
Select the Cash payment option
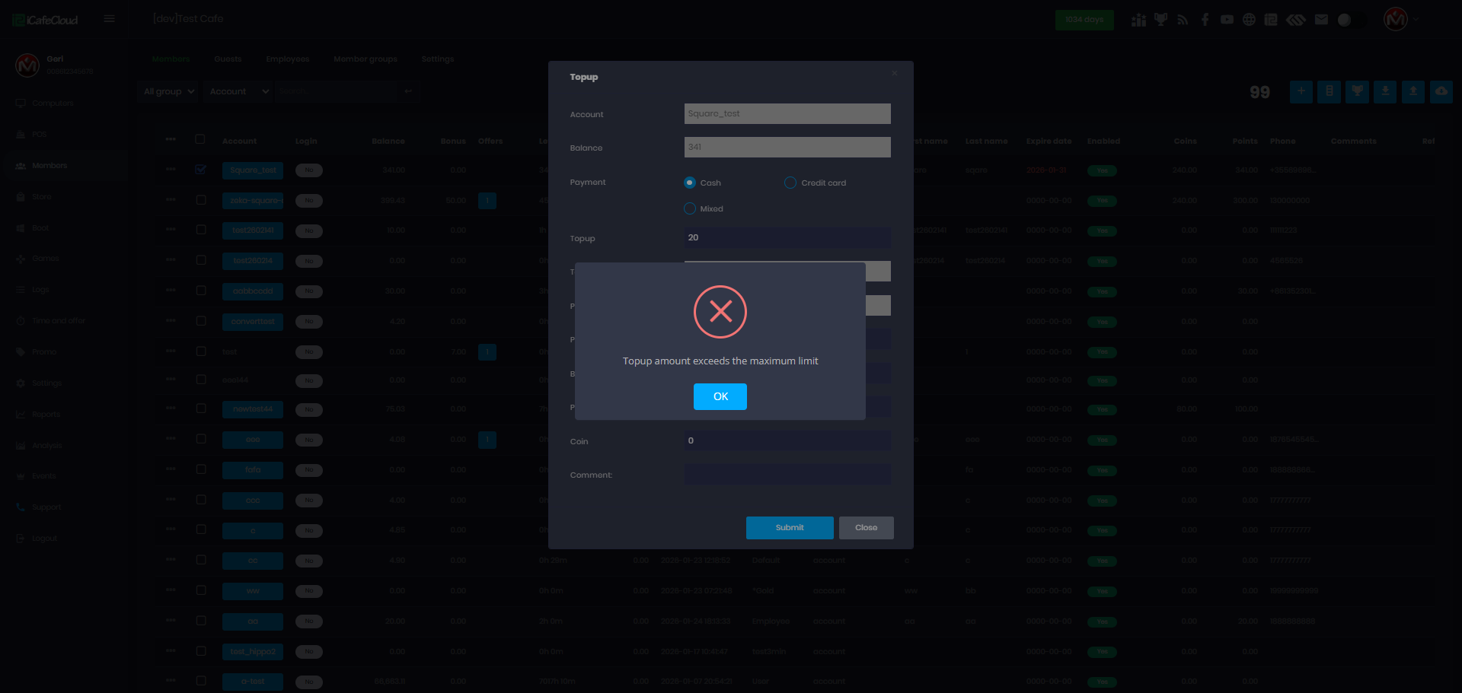[690, 183]
